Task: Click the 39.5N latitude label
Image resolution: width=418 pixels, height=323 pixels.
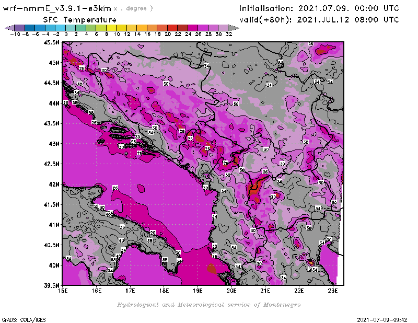Action: [x=51, y=285]
